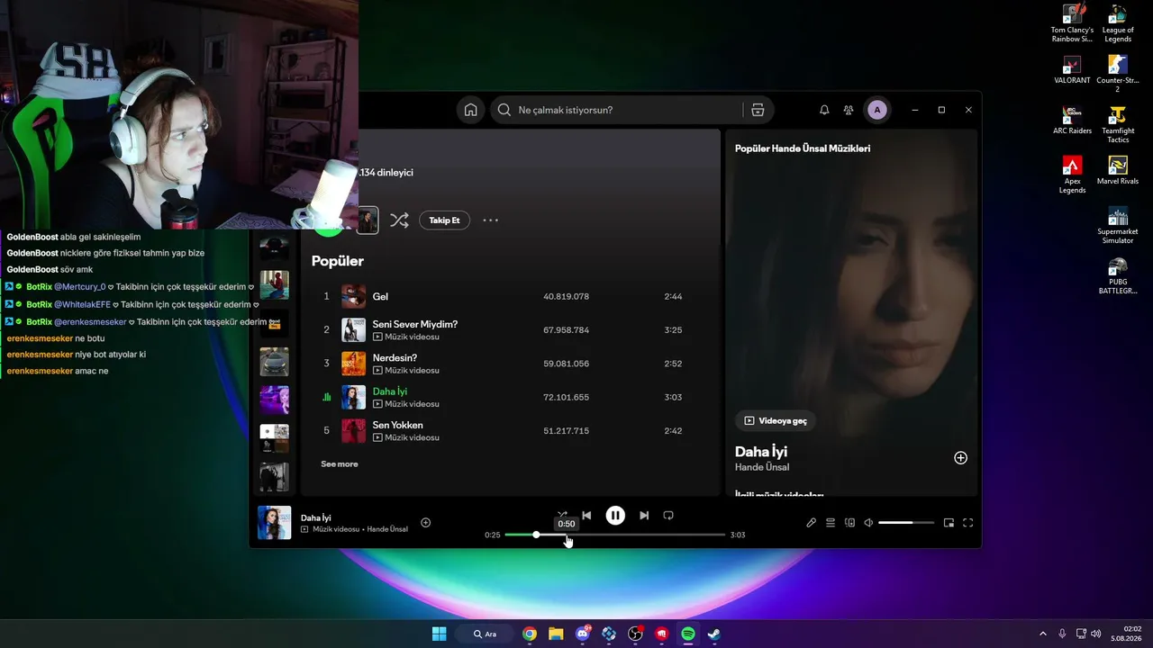
Task: Select the Marvel Rivals desktop shortcut
Action: (x=1118, y=171)
